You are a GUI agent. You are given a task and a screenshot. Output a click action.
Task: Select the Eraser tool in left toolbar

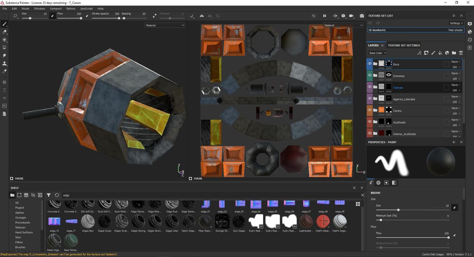(x=4, y=32)
